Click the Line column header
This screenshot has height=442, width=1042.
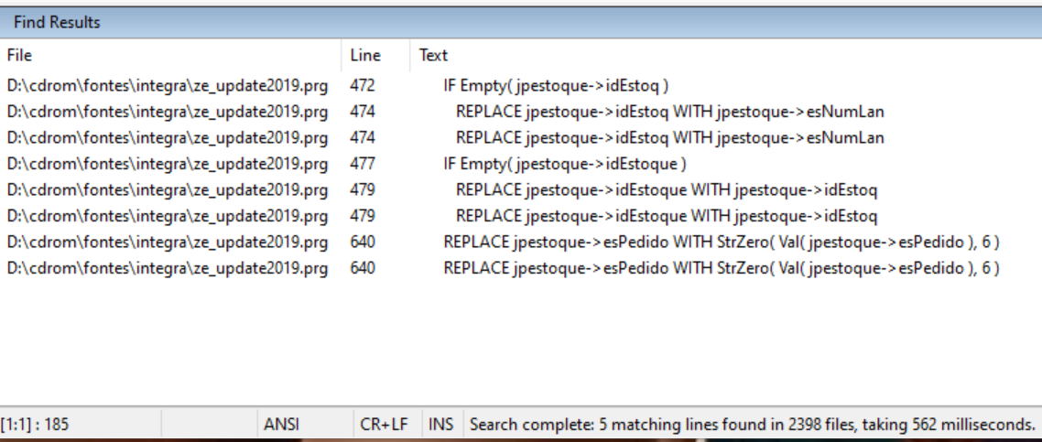(x=365, y=56)
